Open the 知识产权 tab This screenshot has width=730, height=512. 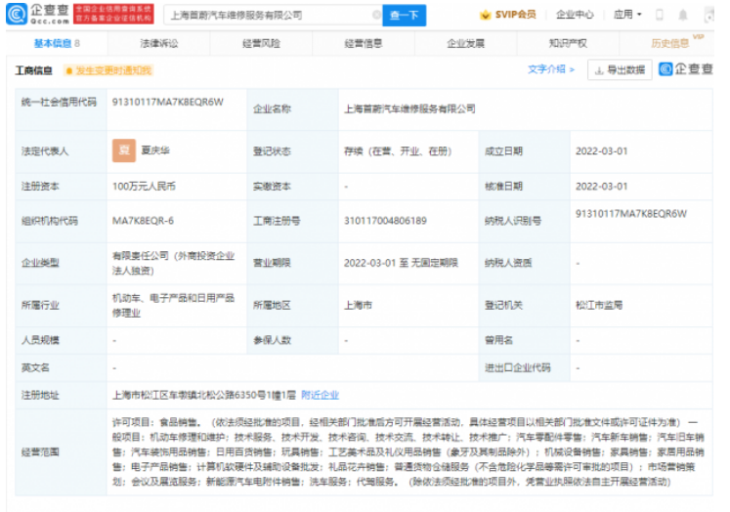point(568,43)
